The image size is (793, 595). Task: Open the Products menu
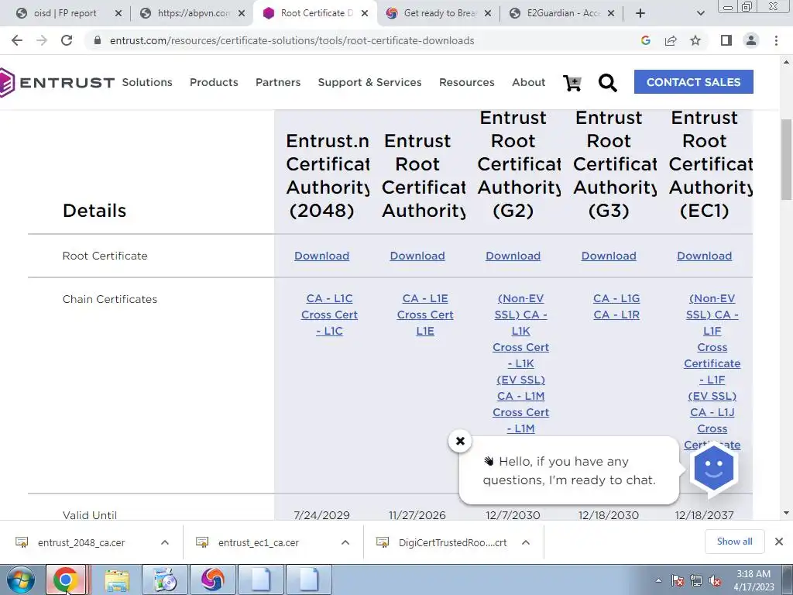[x=214, y=82]
